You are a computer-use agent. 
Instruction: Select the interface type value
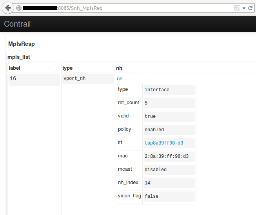[169, 90]
